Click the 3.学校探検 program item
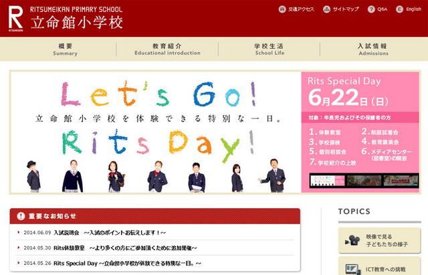 (324, 143)
